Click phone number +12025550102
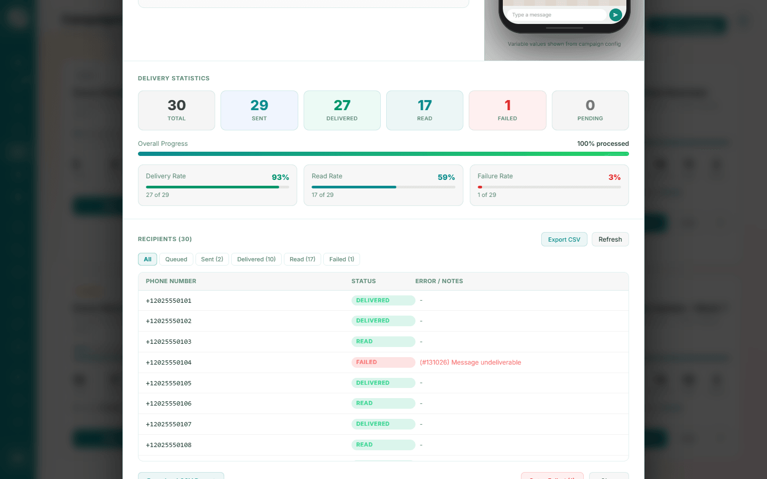Image resolution: width=767 pixels, height=479 pixels. (x=169, y=321)
